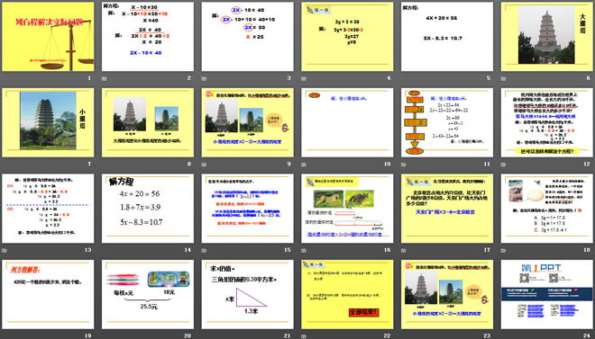Select slide 7 showing the Small Pagoda photo

point(48,122)
